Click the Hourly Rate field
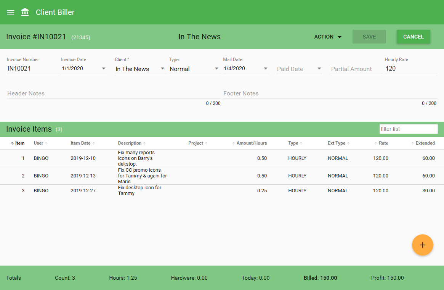This screenshot has width=444, height=290. [x=410, y=69]
